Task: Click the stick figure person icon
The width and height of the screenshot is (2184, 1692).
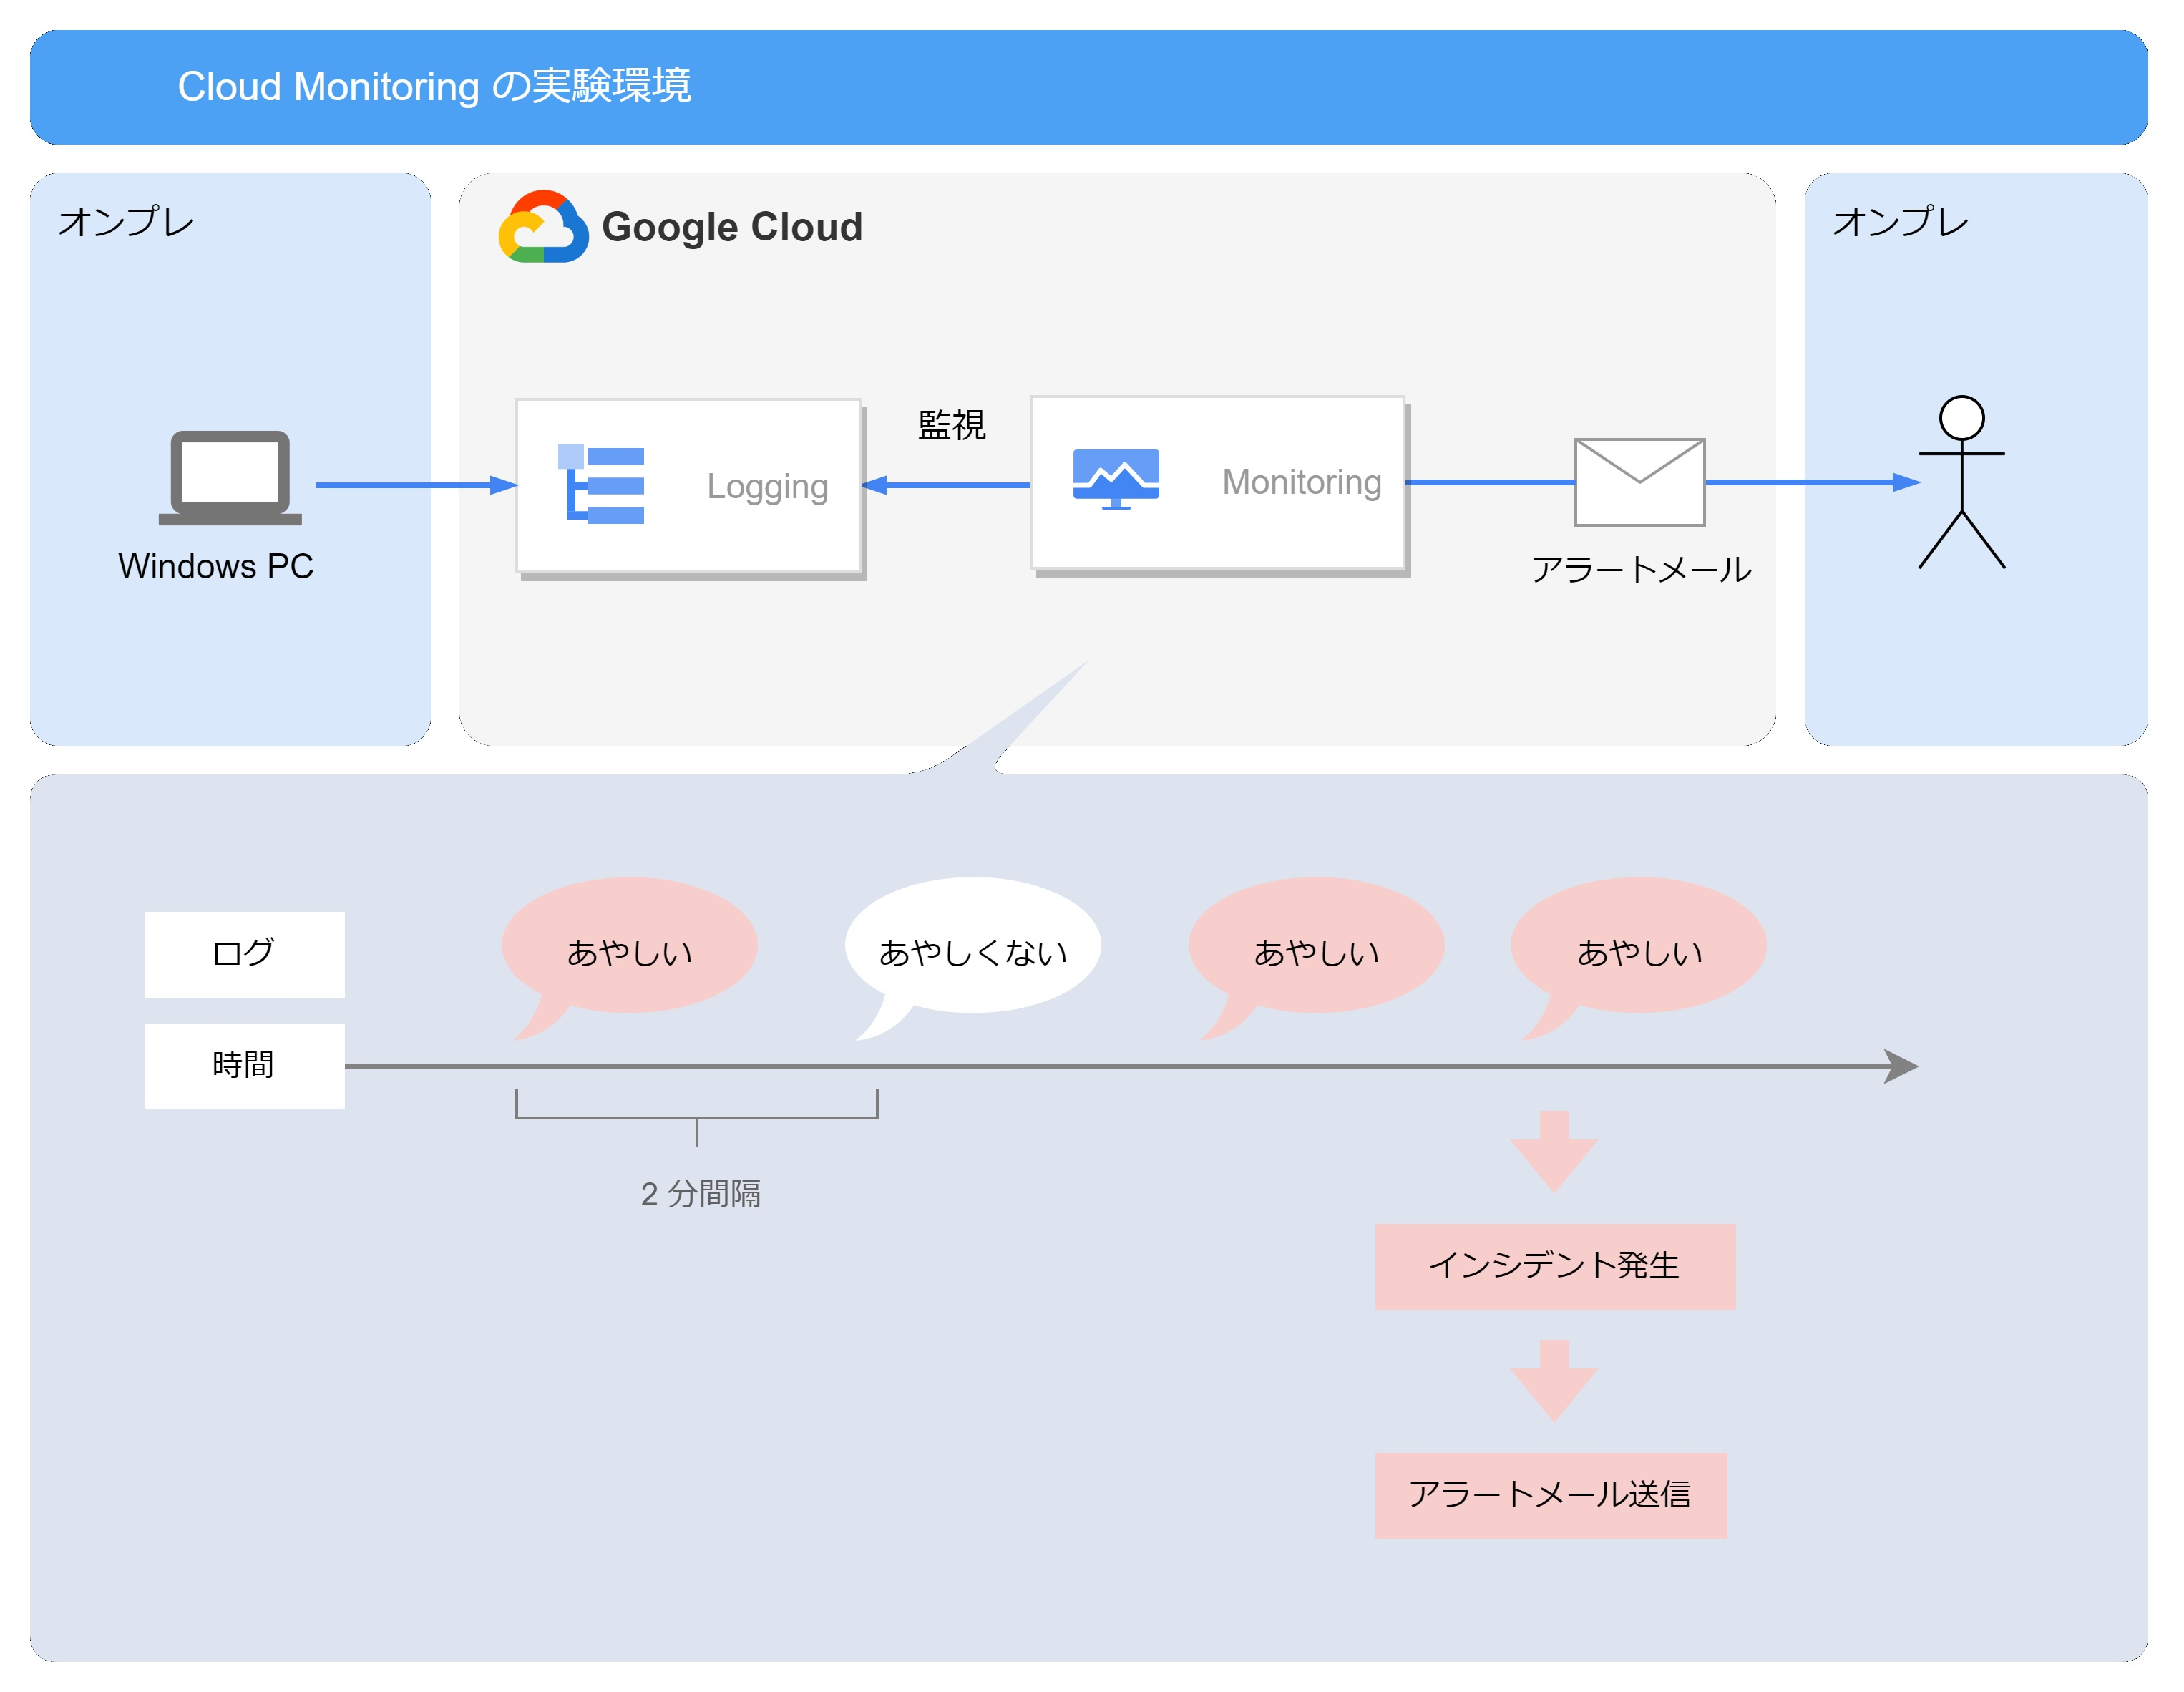Action: click(1962, 482)
